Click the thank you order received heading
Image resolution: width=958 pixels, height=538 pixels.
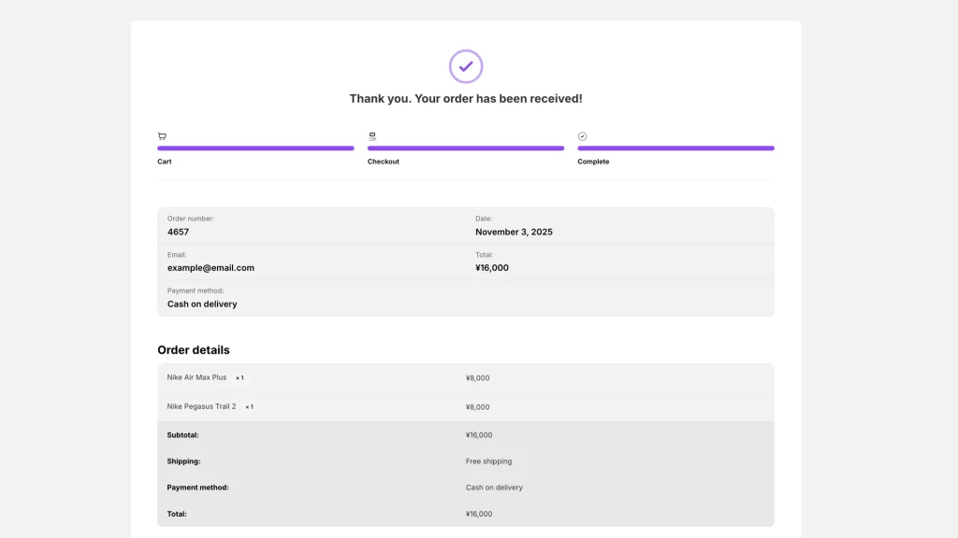click(x=466, y=98)
